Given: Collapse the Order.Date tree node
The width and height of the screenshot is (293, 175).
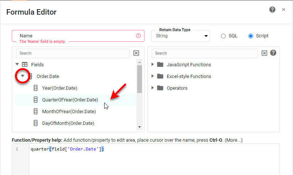Looking at the screenshot, I should point(23,76).
